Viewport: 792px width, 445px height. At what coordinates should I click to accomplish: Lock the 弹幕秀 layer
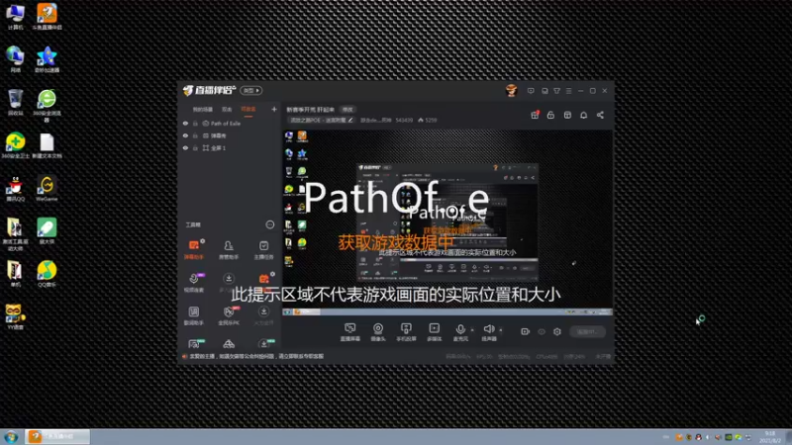(x=195, y=135)
